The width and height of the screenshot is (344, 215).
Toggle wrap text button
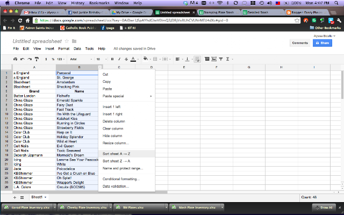[197, 59]
